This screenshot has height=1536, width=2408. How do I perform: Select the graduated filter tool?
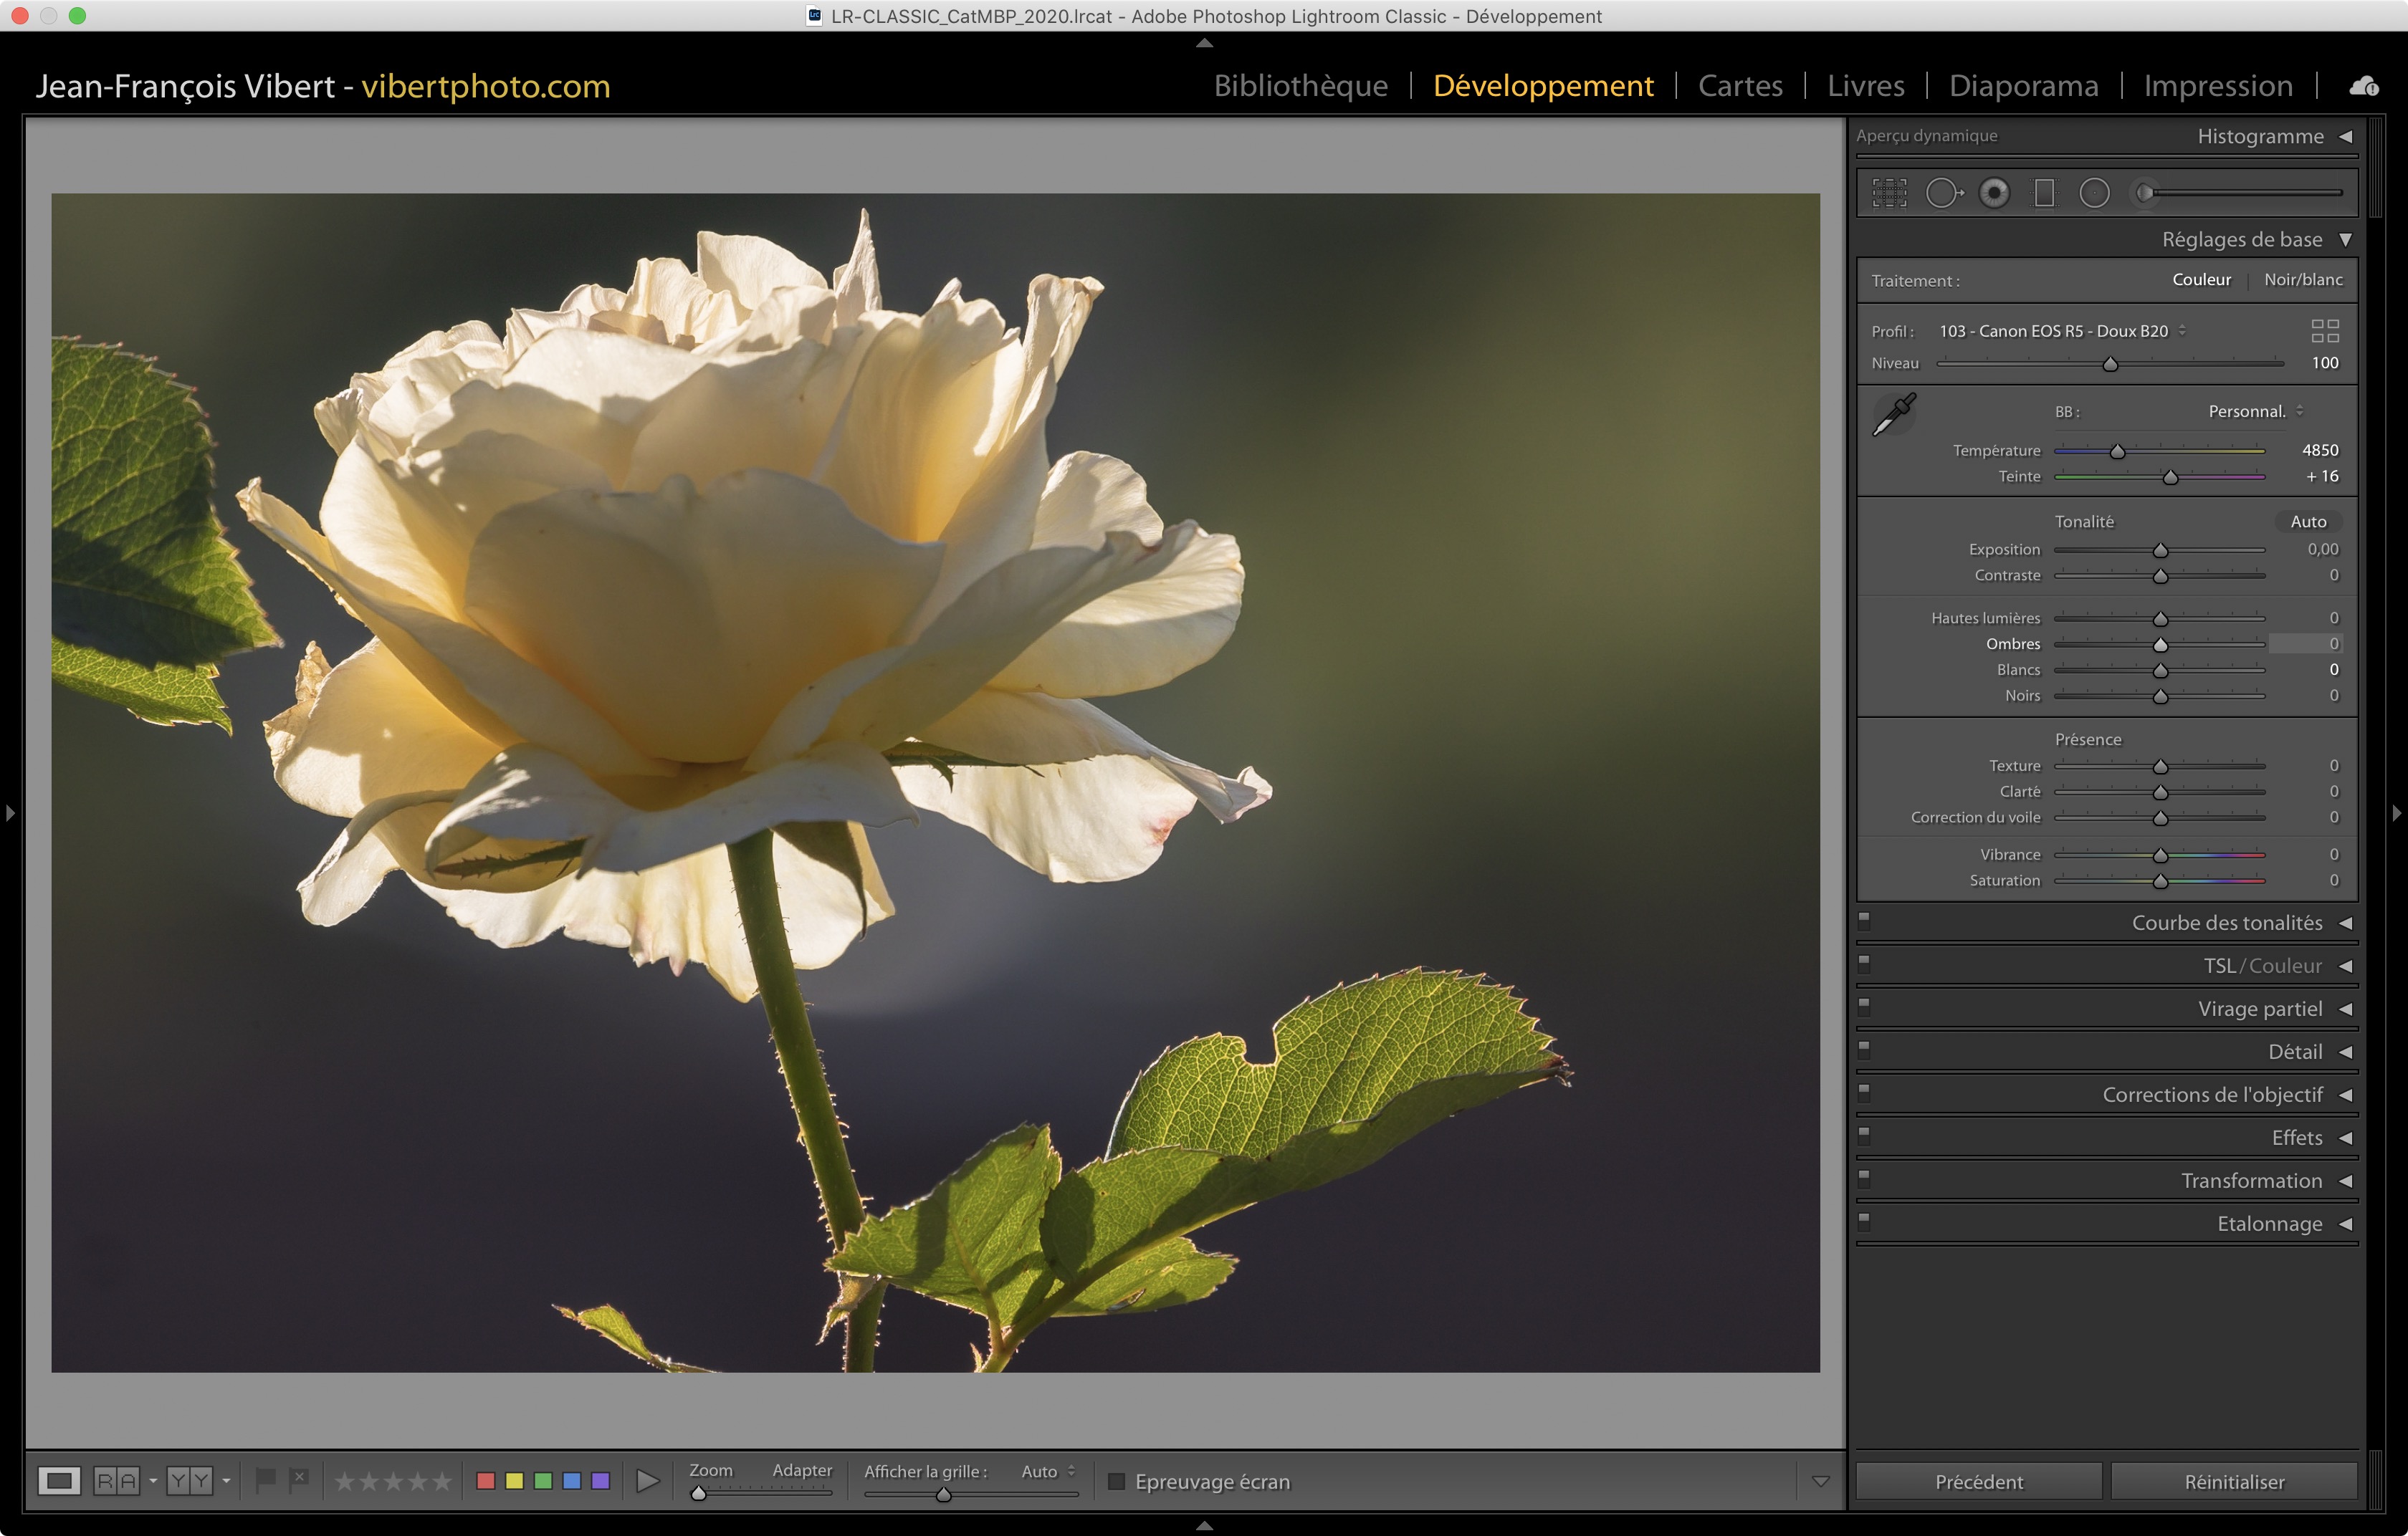pyautogui.click(x=2044, y=193)
